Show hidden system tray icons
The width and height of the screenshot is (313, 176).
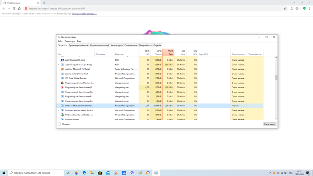point(270,173)
